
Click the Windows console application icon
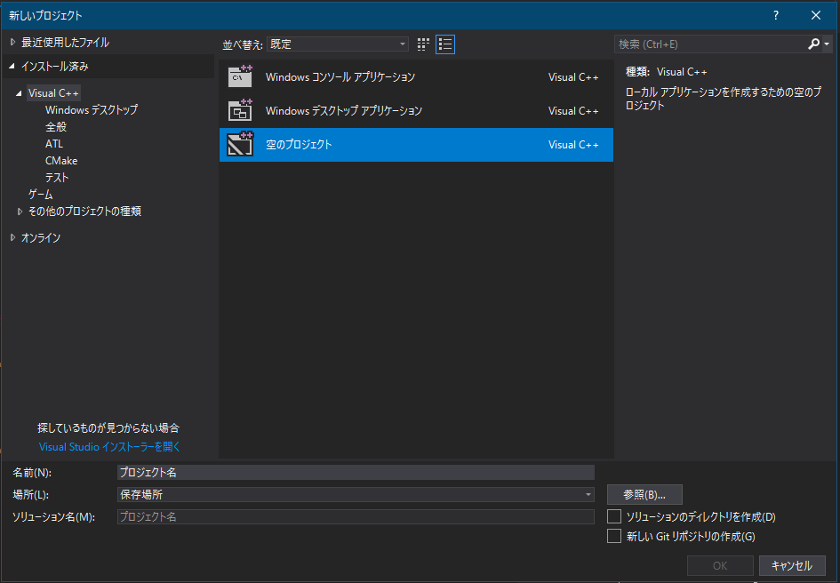point(240,76)
